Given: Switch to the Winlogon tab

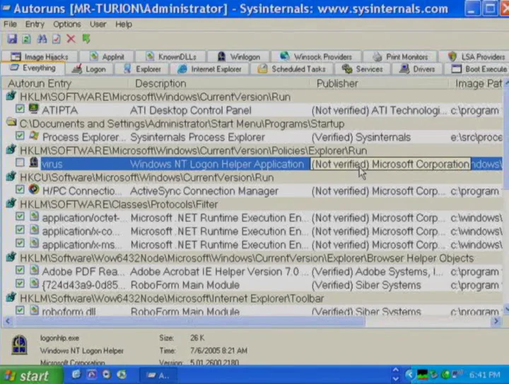Looking at the screenshot, I should (x=239, y=56).
